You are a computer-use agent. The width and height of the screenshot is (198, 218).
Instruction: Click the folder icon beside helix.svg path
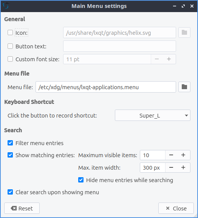click(x=184, y=32)
